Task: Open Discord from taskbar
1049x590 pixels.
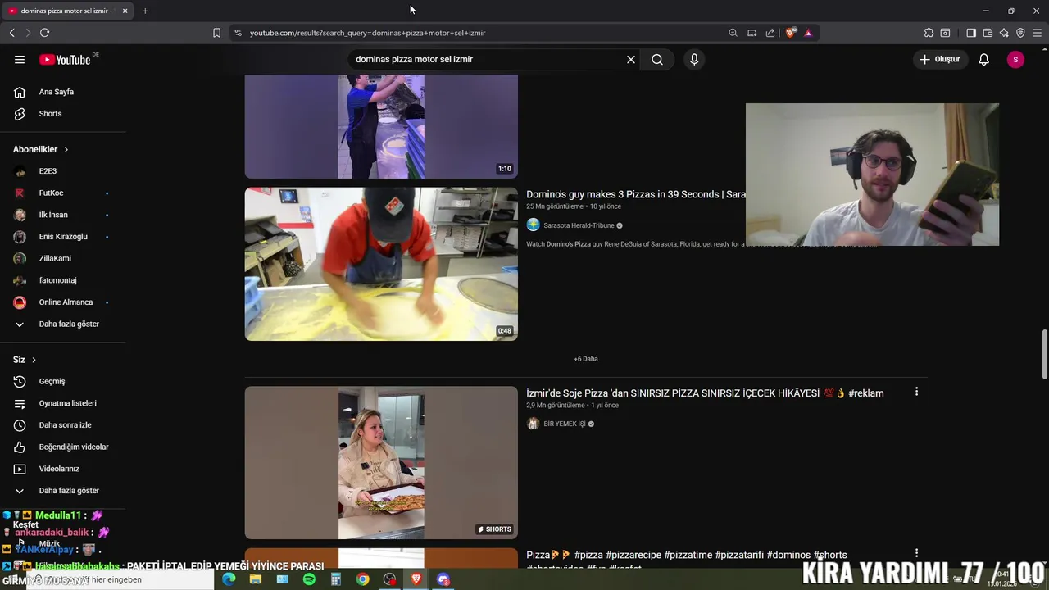Action: pyautogui.click(x=443, y=579)
